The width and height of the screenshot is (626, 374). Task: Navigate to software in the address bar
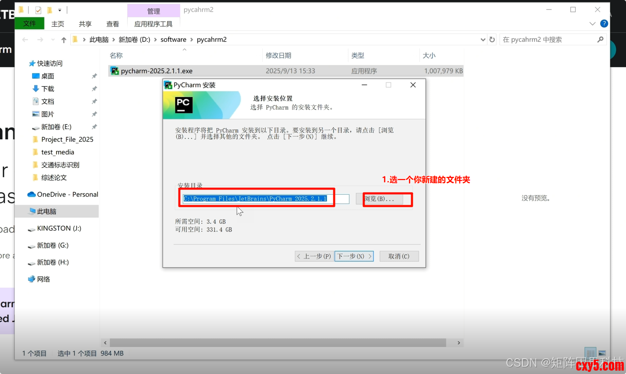coord(173,40)
